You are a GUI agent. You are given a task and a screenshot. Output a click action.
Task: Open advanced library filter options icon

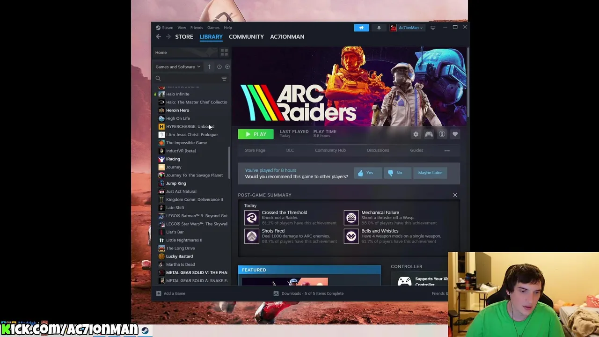pos(224,79)
